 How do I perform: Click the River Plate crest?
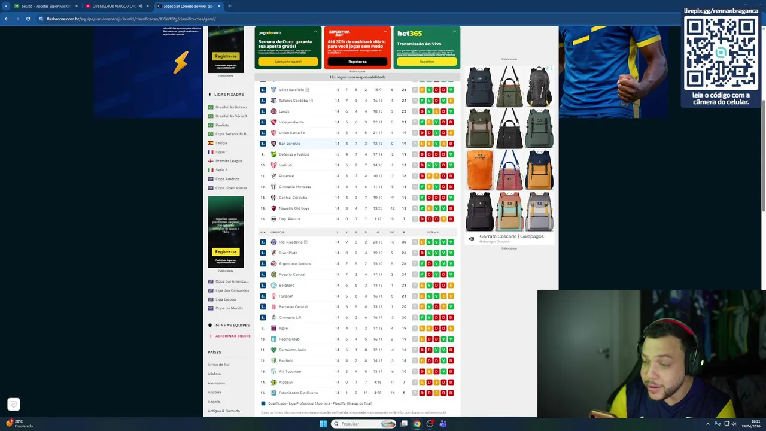[273, 253]
